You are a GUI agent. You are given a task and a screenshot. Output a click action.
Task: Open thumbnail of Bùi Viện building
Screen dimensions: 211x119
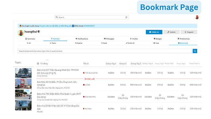pos(23,106)
